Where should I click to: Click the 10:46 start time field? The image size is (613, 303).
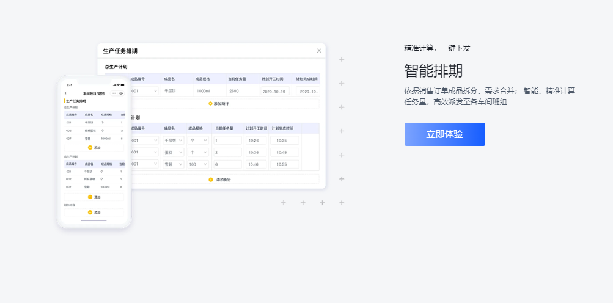pos(256,164)
